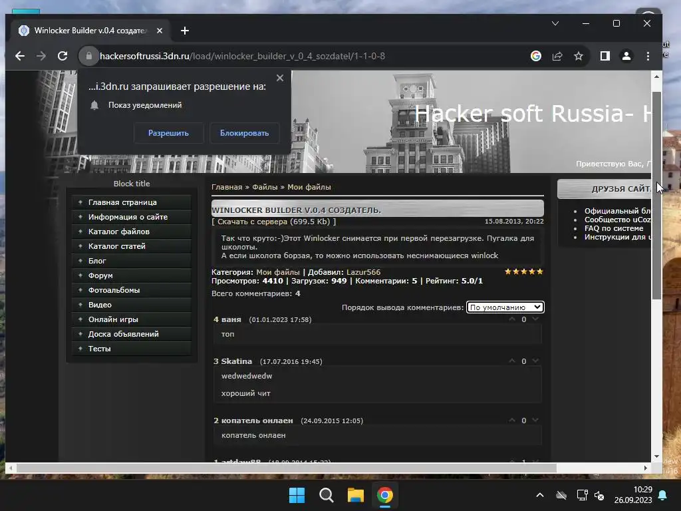
Task: Downvote comment by ваня
Action: (535, 319)
